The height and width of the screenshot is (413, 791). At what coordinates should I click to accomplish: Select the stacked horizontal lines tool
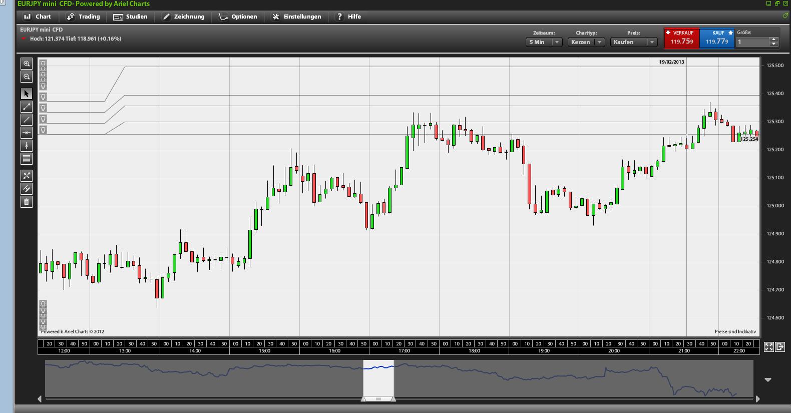tap(27, 159)
